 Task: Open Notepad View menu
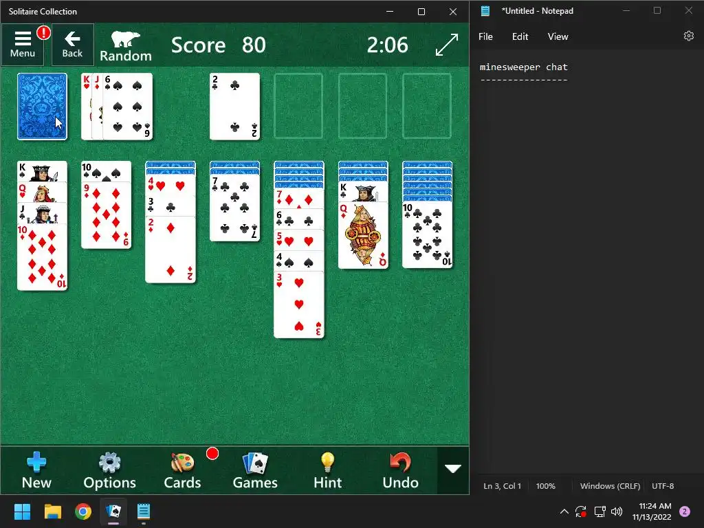[x=558, y=37]
